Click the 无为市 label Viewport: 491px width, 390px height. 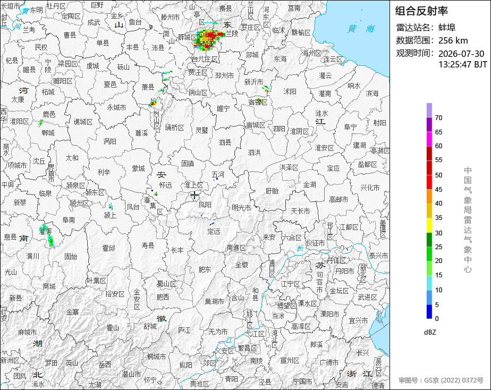tap(218, 332)
